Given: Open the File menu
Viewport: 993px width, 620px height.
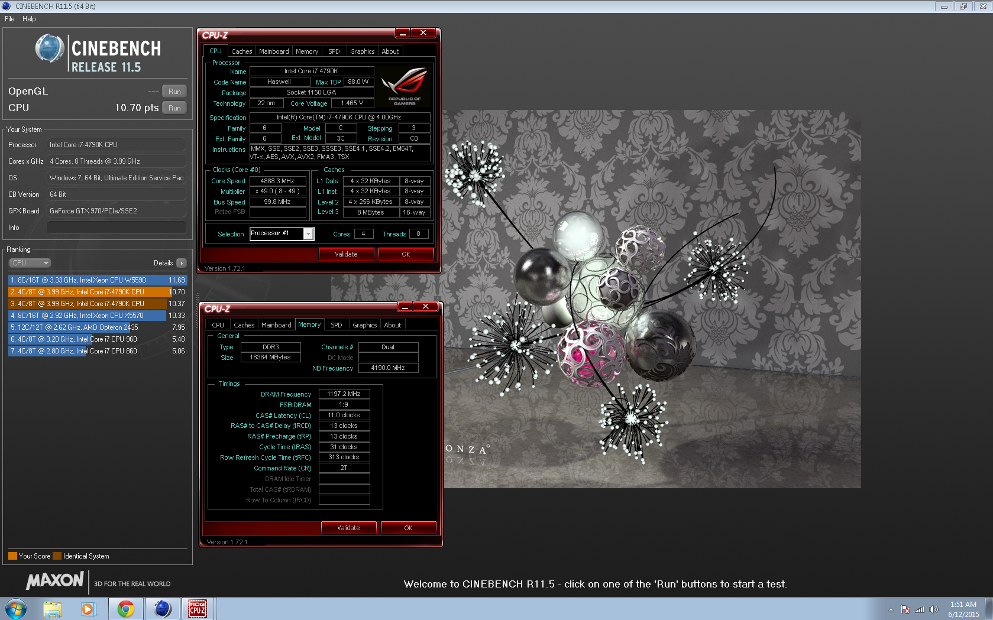Looking at the screenshot, I should tap(9, 19).
